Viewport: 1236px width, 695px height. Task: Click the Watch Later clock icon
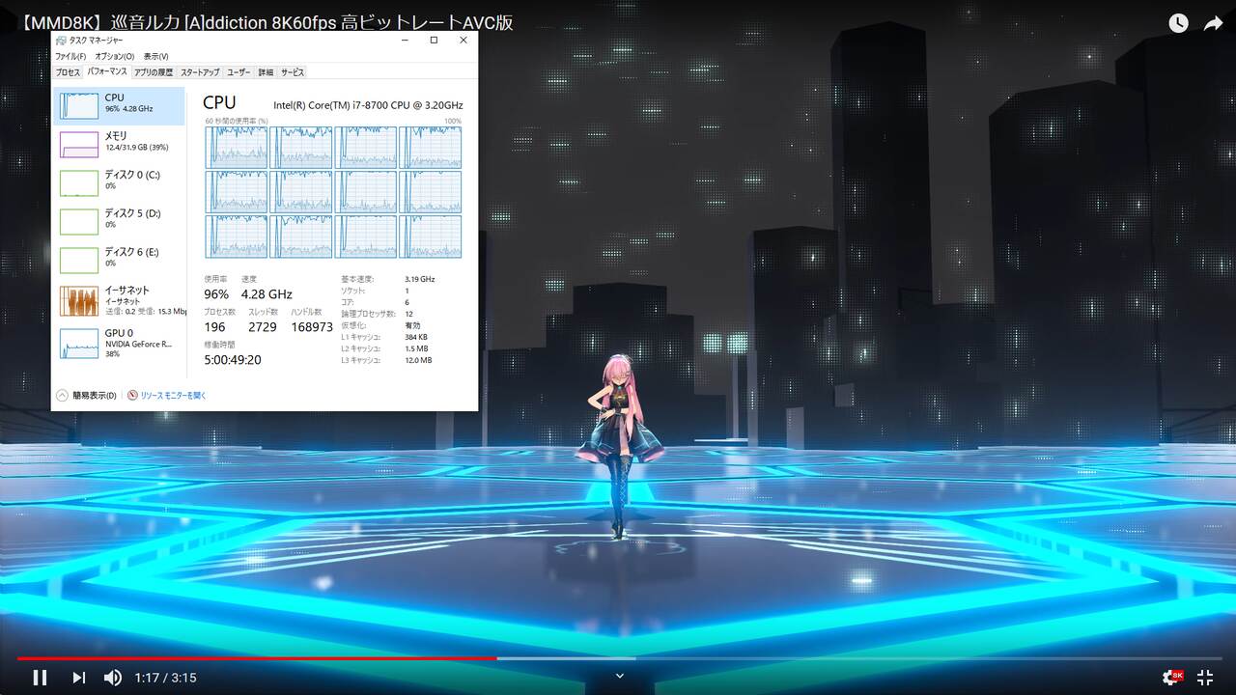point(1178,24)
